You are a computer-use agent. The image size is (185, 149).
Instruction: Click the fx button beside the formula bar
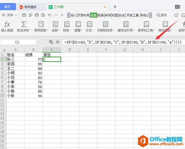click(58, 42)
